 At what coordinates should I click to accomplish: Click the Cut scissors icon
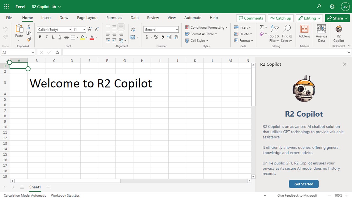(29, 27)
